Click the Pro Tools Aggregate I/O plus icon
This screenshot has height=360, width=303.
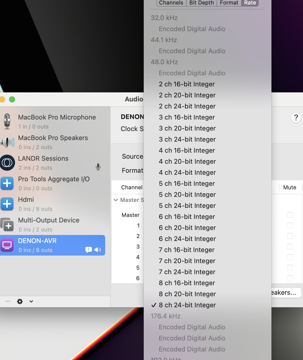7,183
